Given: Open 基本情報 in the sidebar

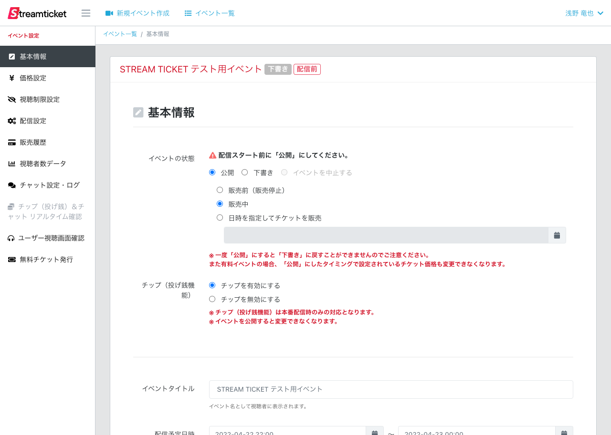Looking at the screenshot, I should 48,57.
